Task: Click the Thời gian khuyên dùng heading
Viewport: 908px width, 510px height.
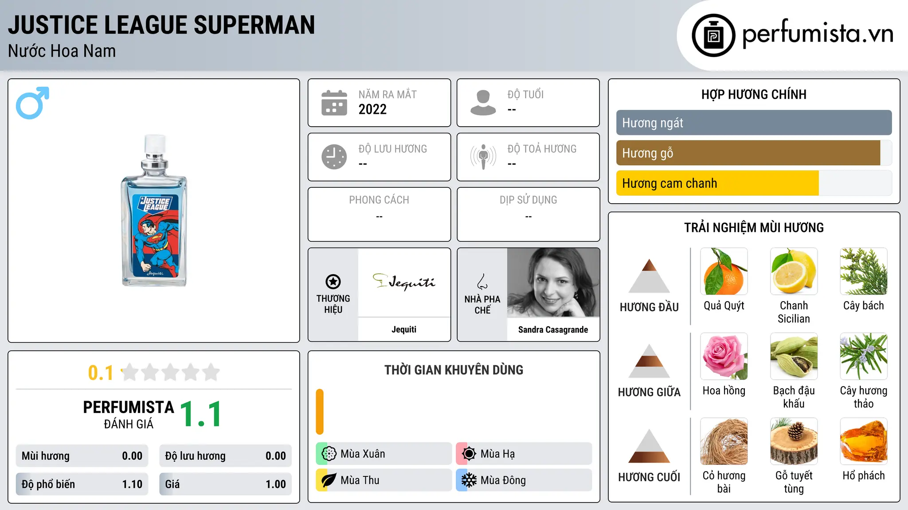Action: coord(454,370)
